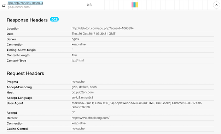
Task: Click the Accept-Encoding header value
Action: point(84,87)
